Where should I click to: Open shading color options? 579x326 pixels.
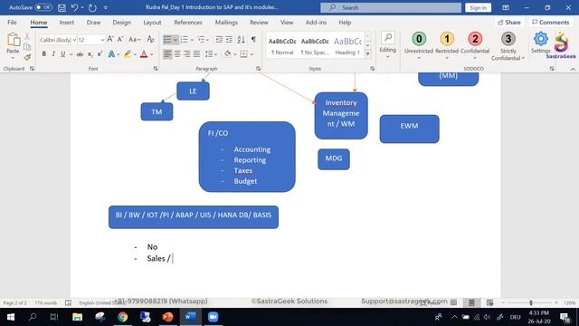[x=235, y=54]
